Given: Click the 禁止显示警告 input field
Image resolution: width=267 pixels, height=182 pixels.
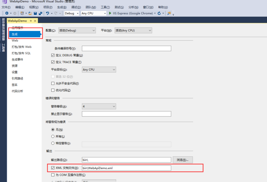Looking at the screenshot, I should click(126, 114).
